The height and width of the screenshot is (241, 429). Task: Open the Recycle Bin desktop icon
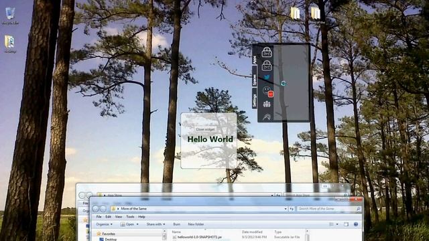10,15
